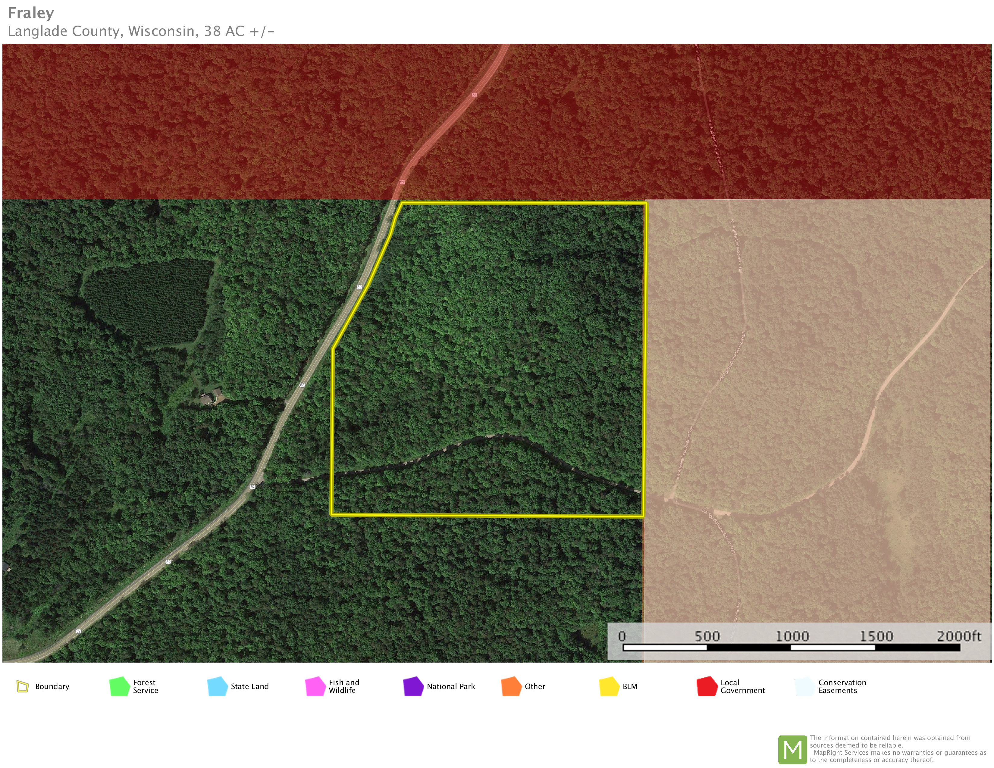
Task: Click the blue State Land legend swatch
Action: [217, 687]
